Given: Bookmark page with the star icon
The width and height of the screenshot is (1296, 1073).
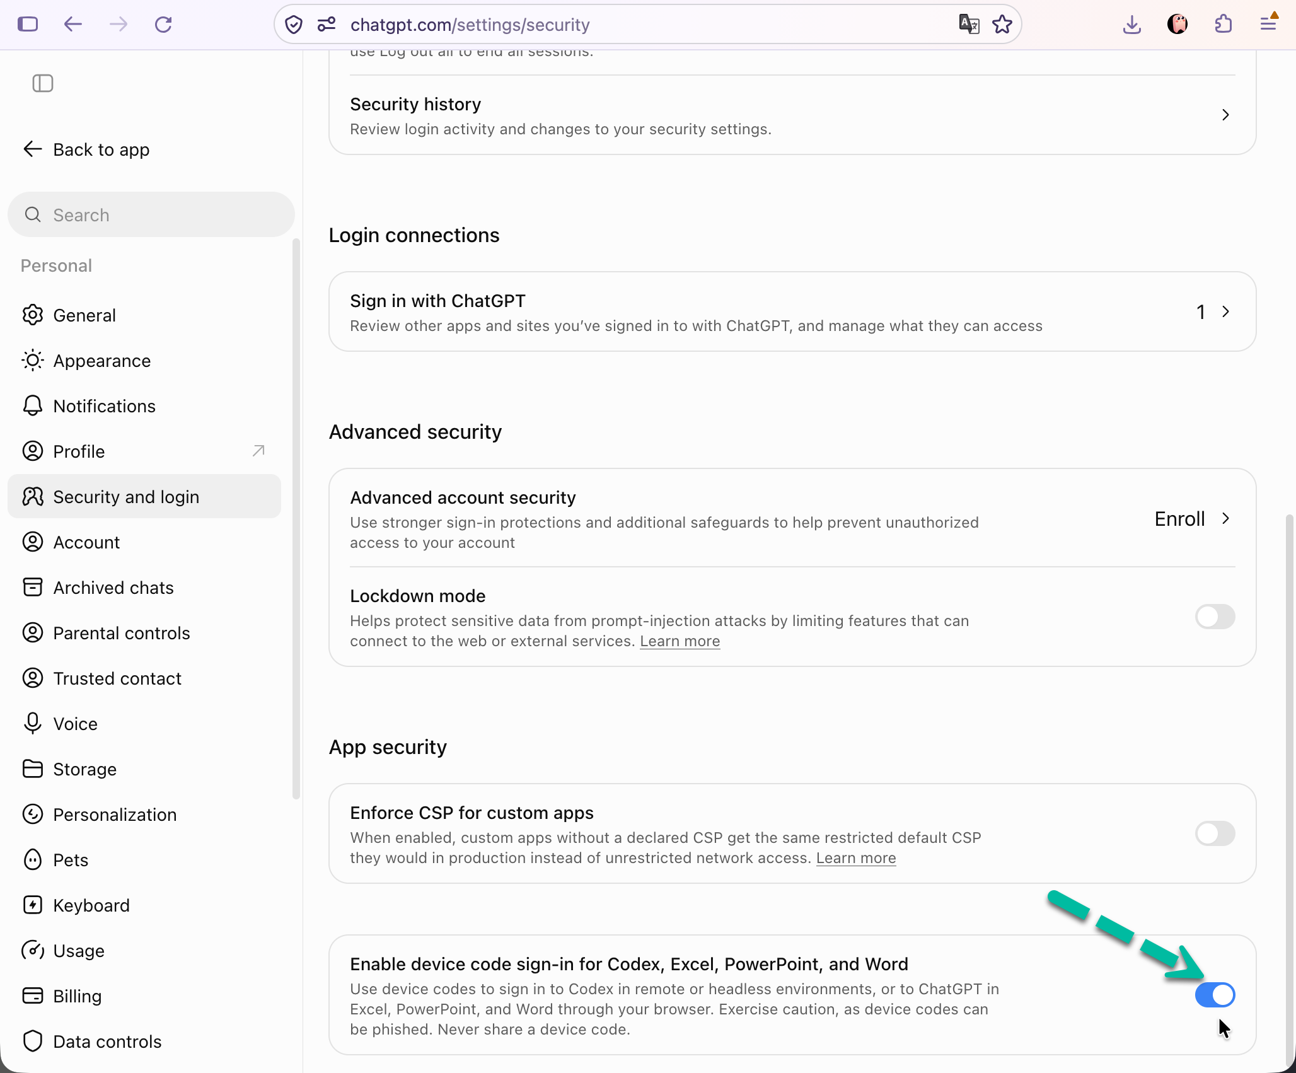Looking at the screenshot, I should (x=1002, y=25).
